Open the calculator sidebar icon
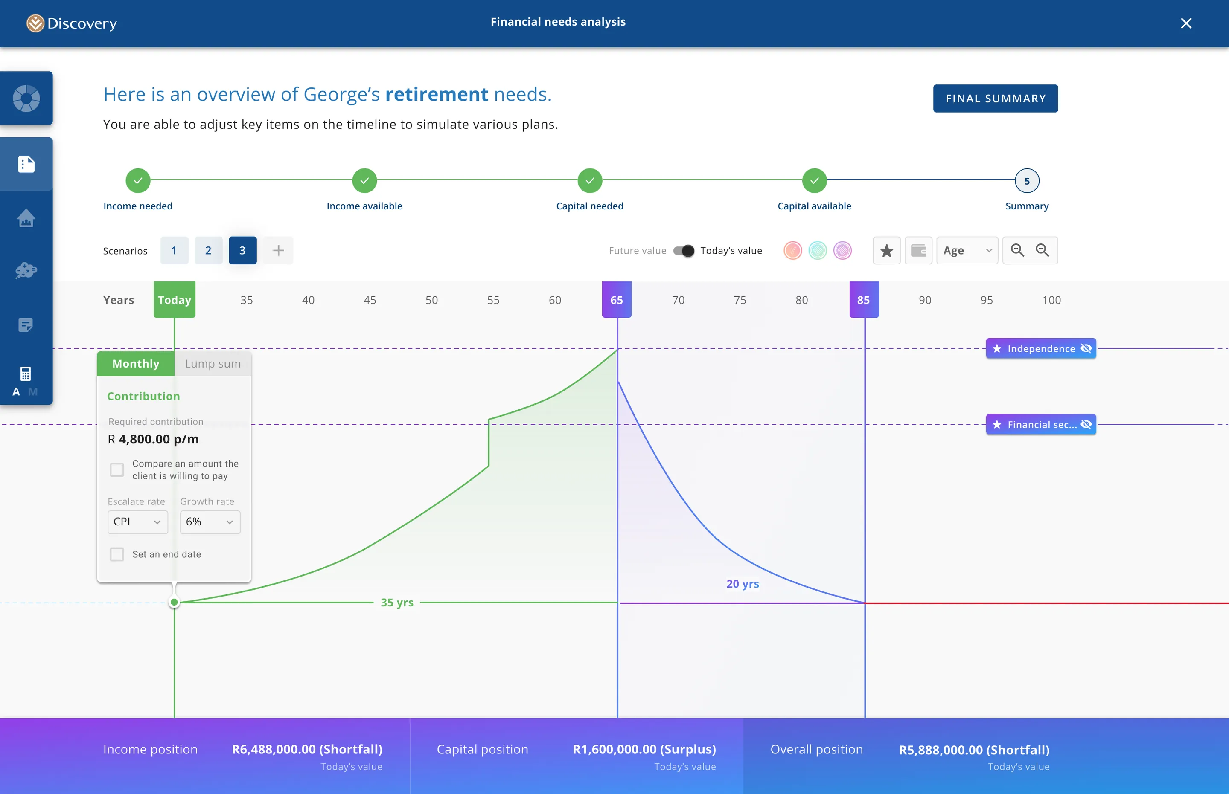 [x=25, y=373]
